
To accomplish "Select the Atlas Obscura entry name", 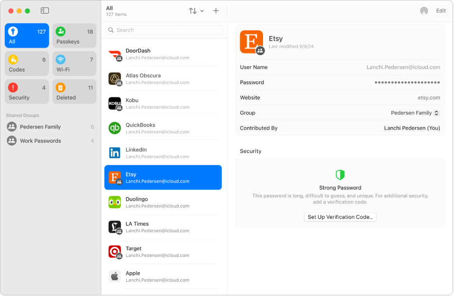I will coord(143,75).
